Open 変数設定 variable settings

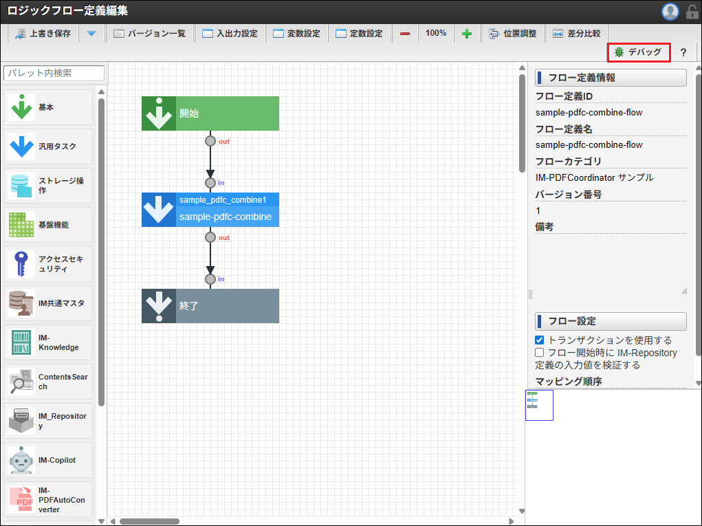click(297, 34)
